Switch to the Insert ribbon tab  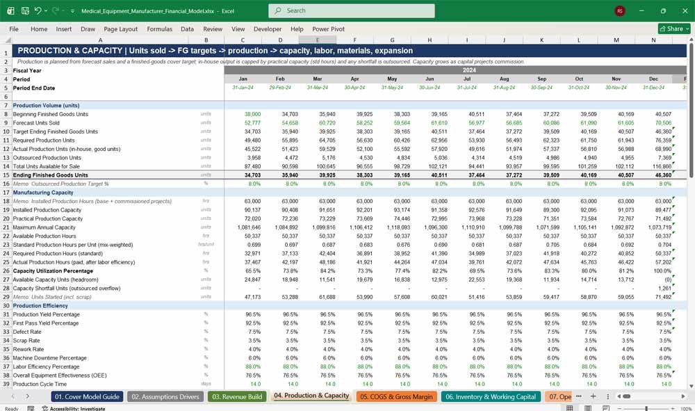click(x=64, y=29)
